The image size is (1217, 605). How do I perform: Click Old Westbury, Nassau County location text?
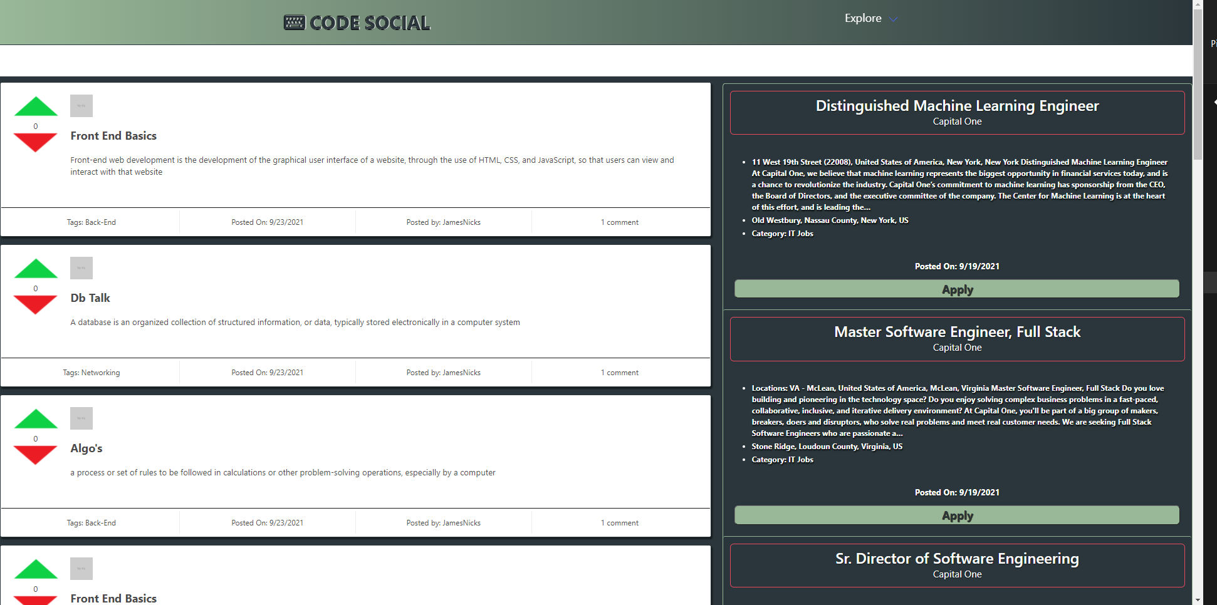[830, 220]
